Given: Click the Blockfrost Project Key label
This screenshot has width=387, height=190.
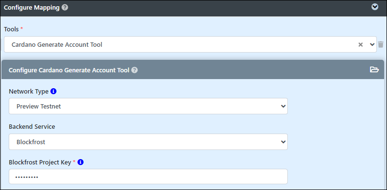Looking at the screenshot, I should [x=40, y=163].
